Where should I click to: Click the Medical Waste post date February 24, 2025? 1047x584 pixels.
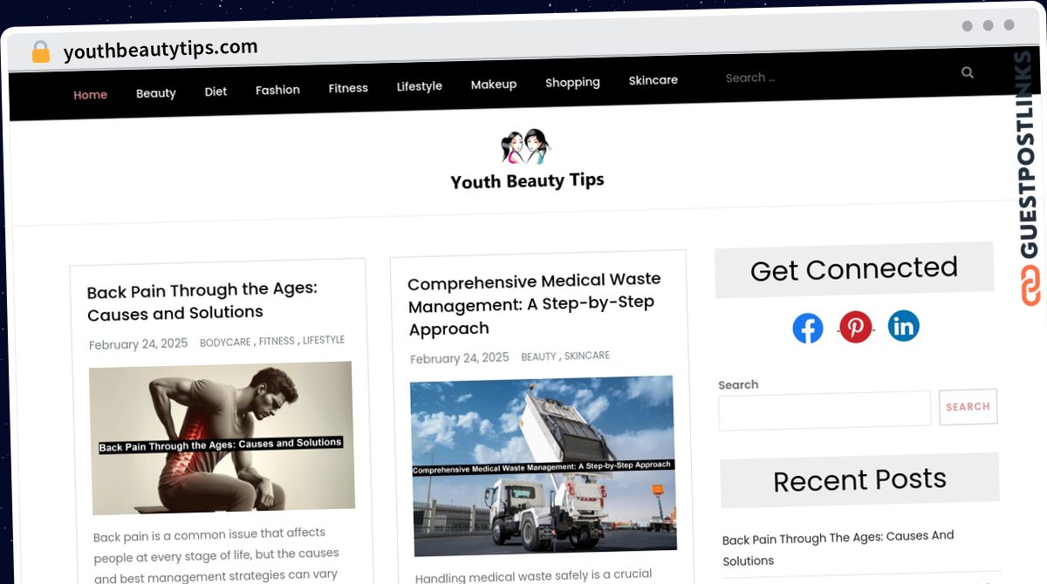point(460,358)
